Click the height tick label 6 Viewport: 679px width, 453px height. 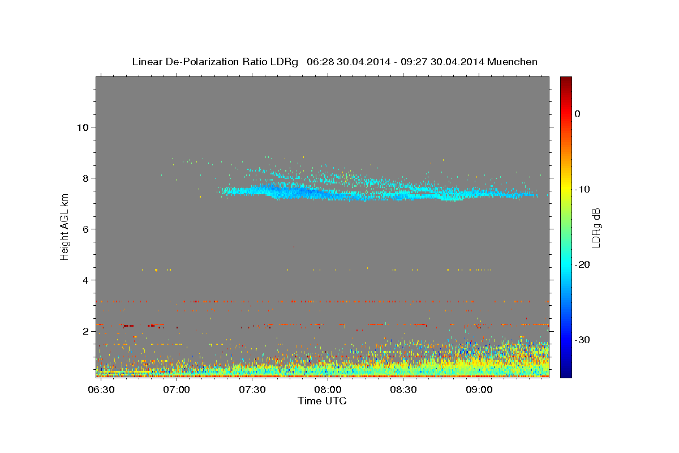pyautogui.click(x=85, y=229)
